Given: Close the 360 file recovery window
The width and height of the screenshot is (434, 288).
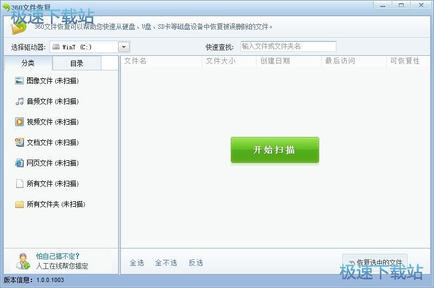Looking at the screenshot, I should (x=422, y=5).
